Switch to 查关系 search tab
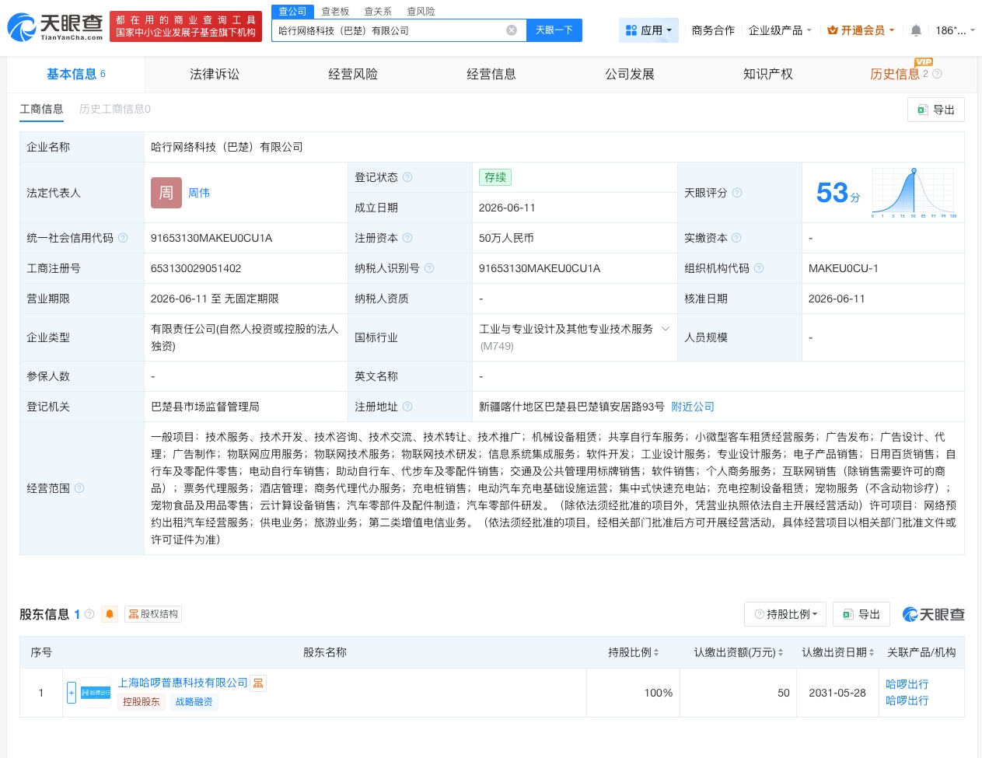This screenshot has height=758, width=982. 378,12
